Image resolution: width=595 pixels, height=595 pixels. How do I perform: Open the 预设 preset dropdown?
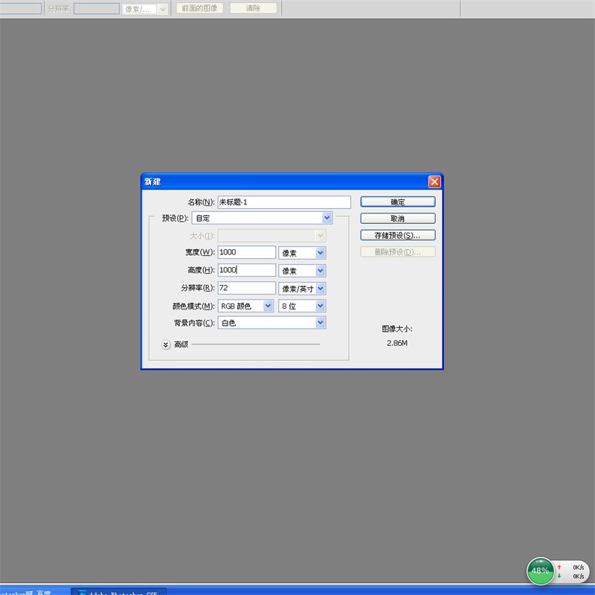[x=327, y=218]
